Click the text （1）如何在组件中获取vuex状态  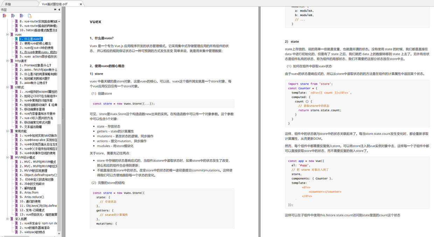click(x=309, y=66)
